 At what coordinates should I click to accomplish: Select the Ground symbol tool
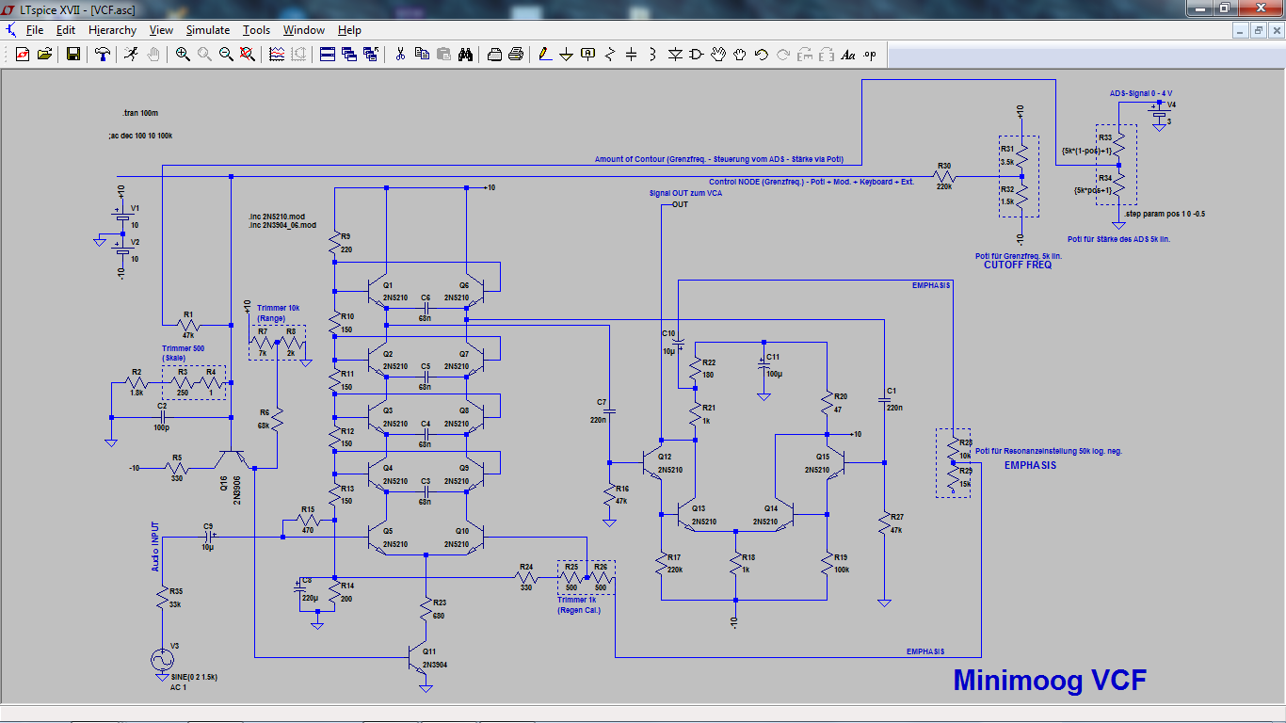[566, 55]
